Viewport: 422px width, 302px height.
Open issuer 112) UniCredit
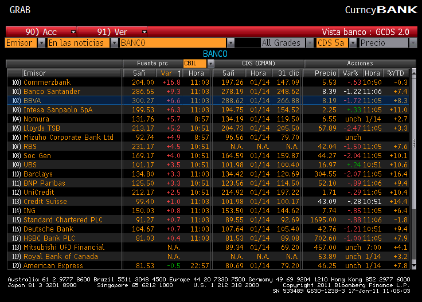point(38,193)
